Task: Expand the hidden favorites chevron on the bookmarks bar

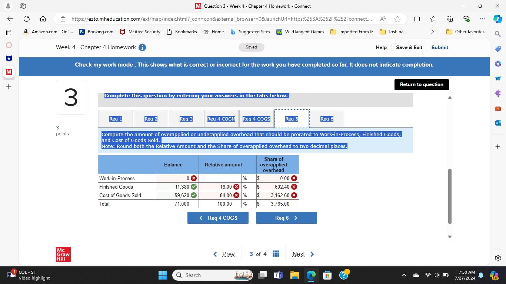Action: click(x=433, y=31)
